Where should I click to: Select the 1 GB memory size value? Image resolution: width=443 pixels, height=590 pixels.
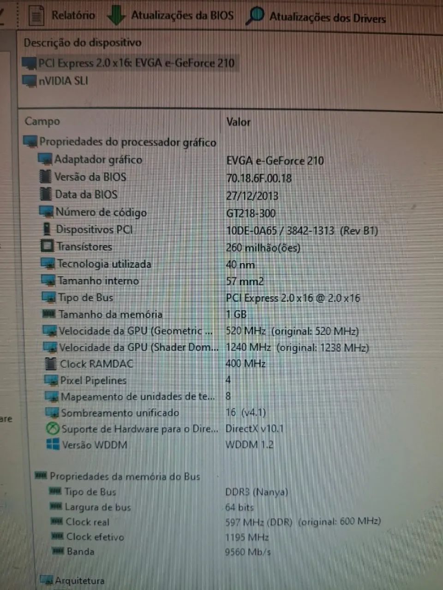click(x=236, y=314)
